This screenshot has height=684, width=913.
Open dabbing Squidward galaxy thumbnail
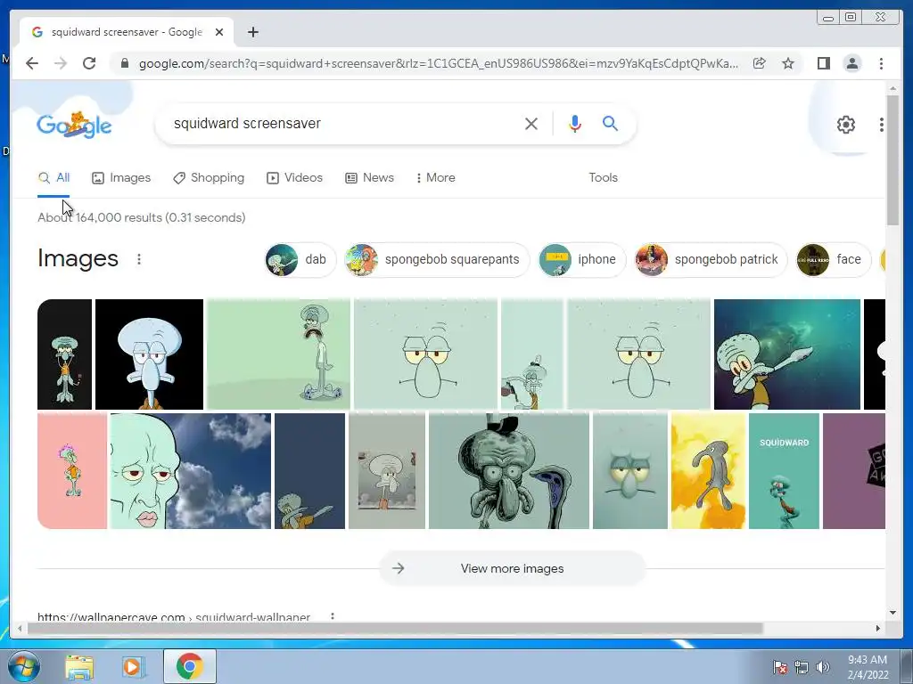(786, 354)
